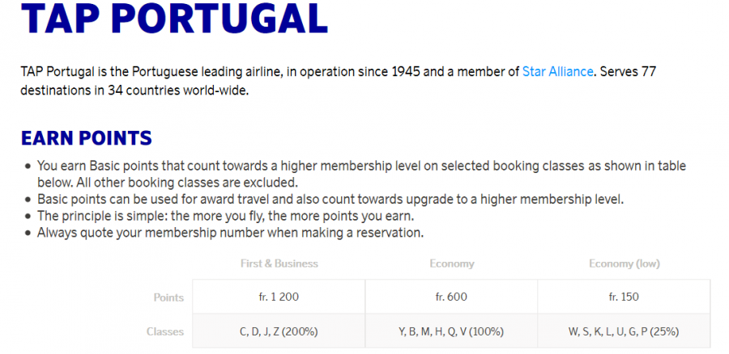
Task: Select the EARN POINTS section heading
Action: click(x=87, y=138)
